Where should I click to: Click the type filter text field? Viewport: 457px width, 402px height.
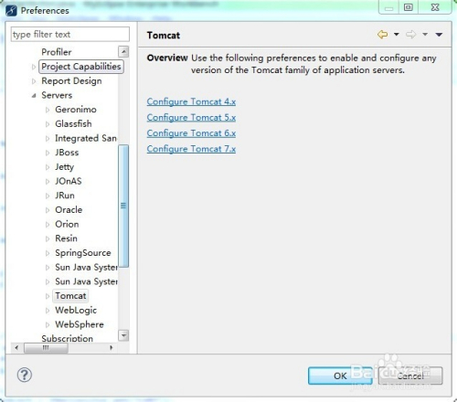coord(70,34)
